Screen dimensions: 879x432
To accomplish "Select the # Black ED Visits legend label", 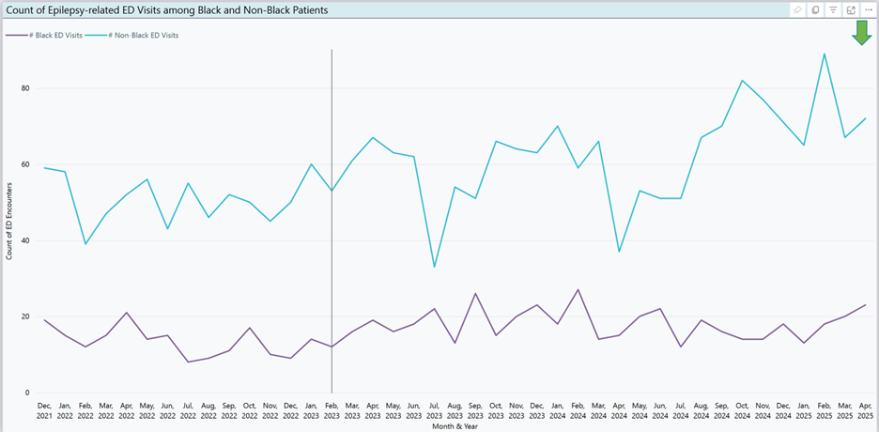I will [x=57, y=35].
